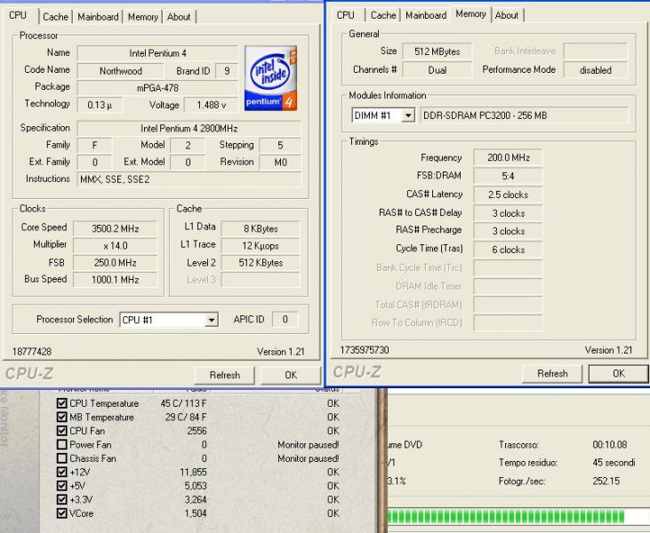Open Cache tab in right CPU-Z window
This screenshot has height=533, width=650.
tap(383, 15)
